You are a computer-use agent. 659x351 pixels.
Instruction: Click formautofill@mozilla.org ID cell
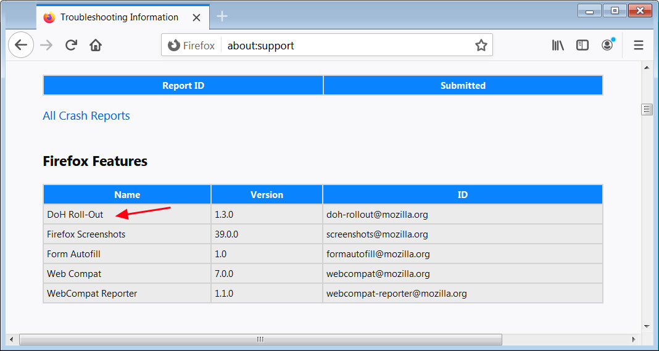coord(463,254)
